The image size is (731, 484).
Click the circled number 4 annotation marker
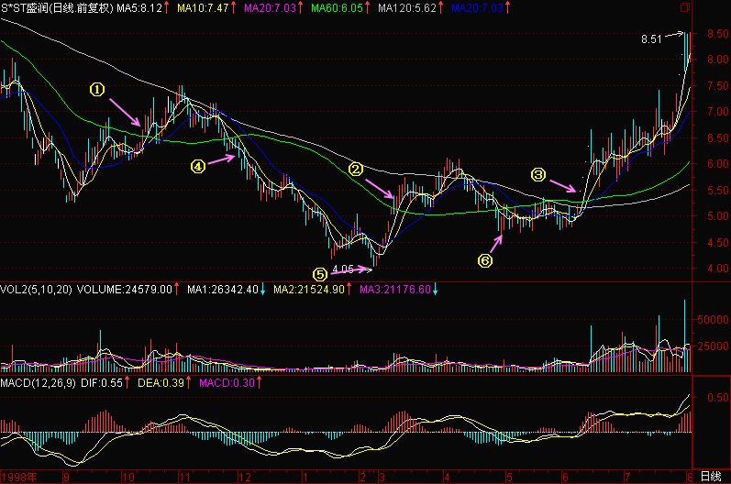tap(198, 166)
